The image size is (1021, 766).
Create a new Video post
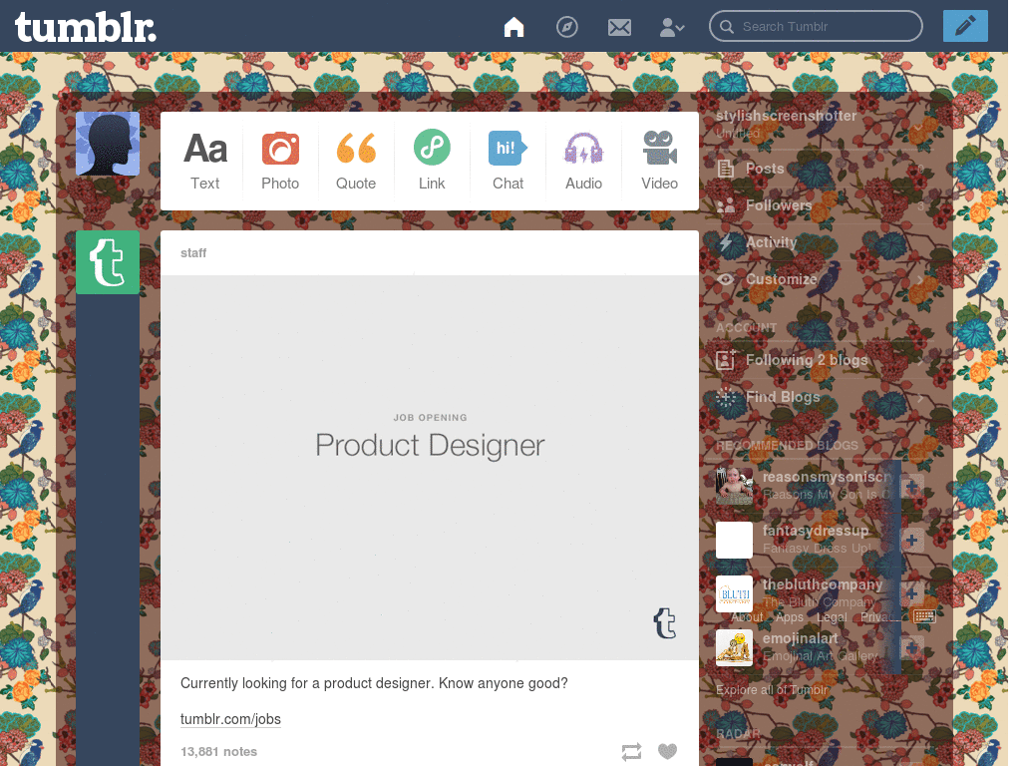pos(660,161)
